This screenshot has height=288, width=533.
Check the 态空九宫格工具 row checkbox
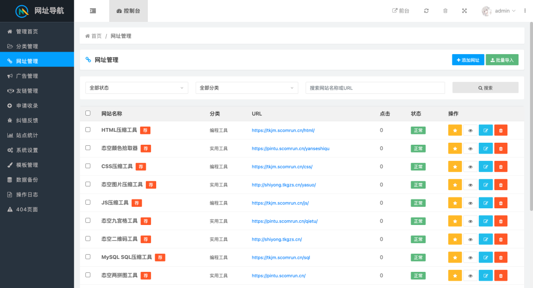[88, 221]
